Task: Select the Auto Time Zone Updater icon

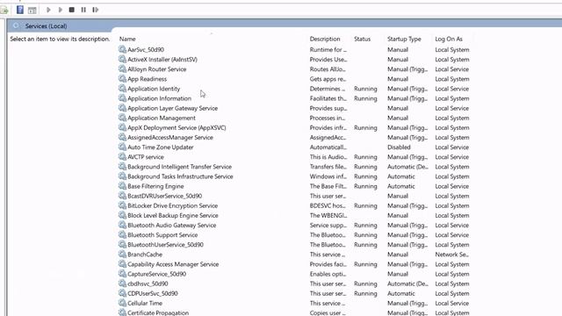Action: tap(122, 147)
